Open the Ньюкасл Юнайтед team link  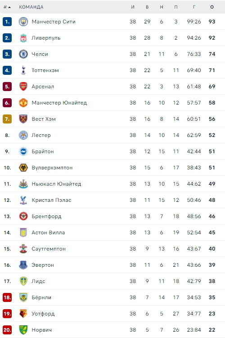point(56,184)
